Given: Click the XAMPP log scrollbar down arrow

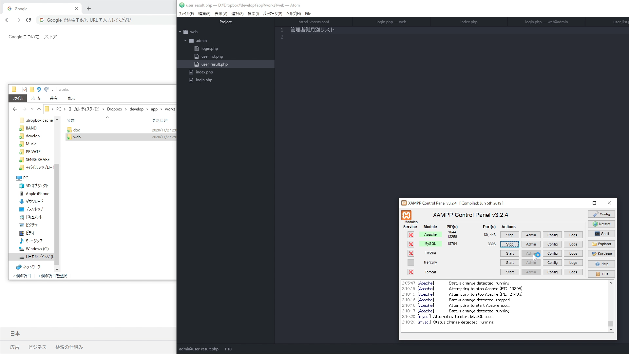Looking at the screenshot, I should pyautogui.click(x=611, y=329).
